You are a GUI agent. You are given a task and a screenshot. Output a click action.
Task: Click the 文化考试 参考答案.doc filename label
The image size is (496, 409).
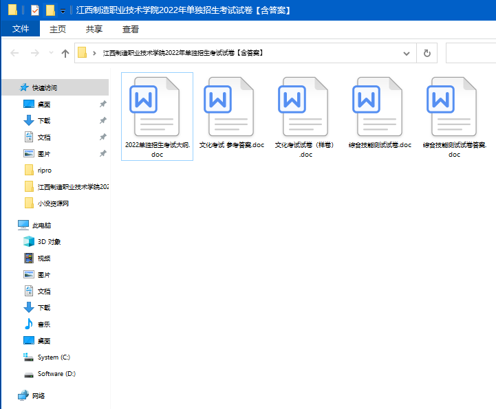pyautogui.click(x=232, y=145)
